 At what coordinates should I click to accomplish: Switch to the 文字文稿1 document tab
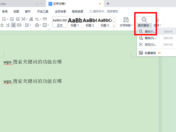pos(75,4)
